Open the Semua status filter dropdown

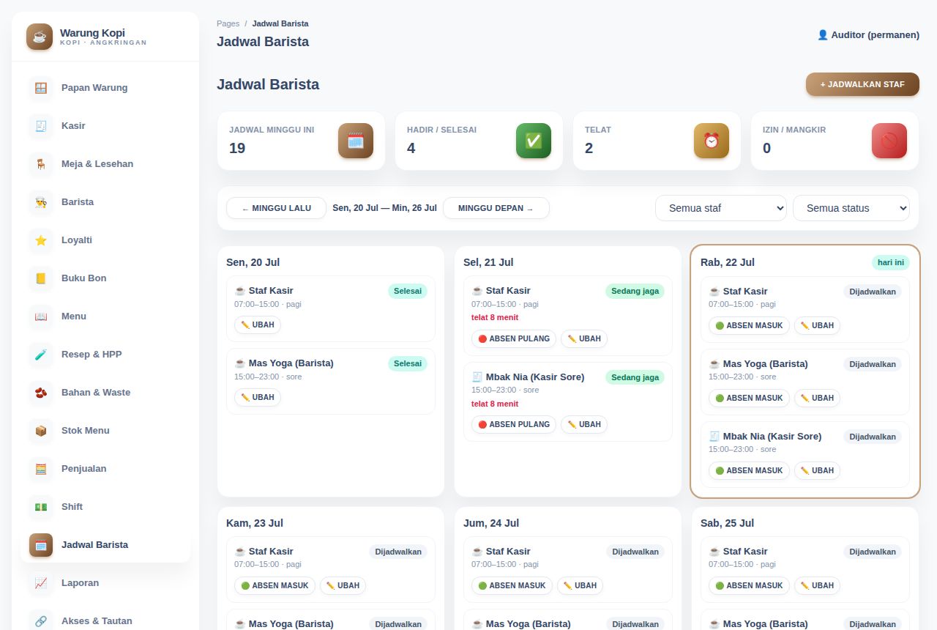(851, 208)
